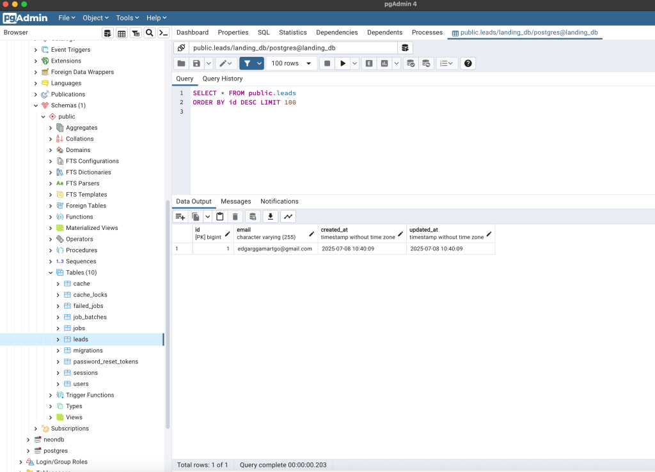
Task: Click the email cell edgarggamartgo@gmail.com
Action: point(274,248)
